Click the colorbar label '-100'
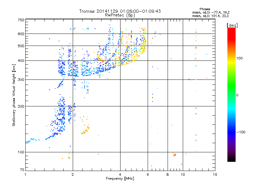253x190 pixels. (x=241, y=132)
